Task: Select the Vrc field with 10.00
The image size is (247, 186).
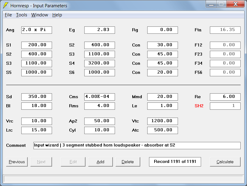Action: click(x=37, y=121)
